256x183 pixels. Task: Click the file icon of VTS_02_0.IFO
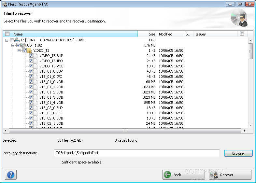coord(36,113)
